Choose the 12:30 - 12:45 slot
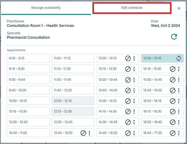This screenshot has height=144, width=187. tap(73, 122)
